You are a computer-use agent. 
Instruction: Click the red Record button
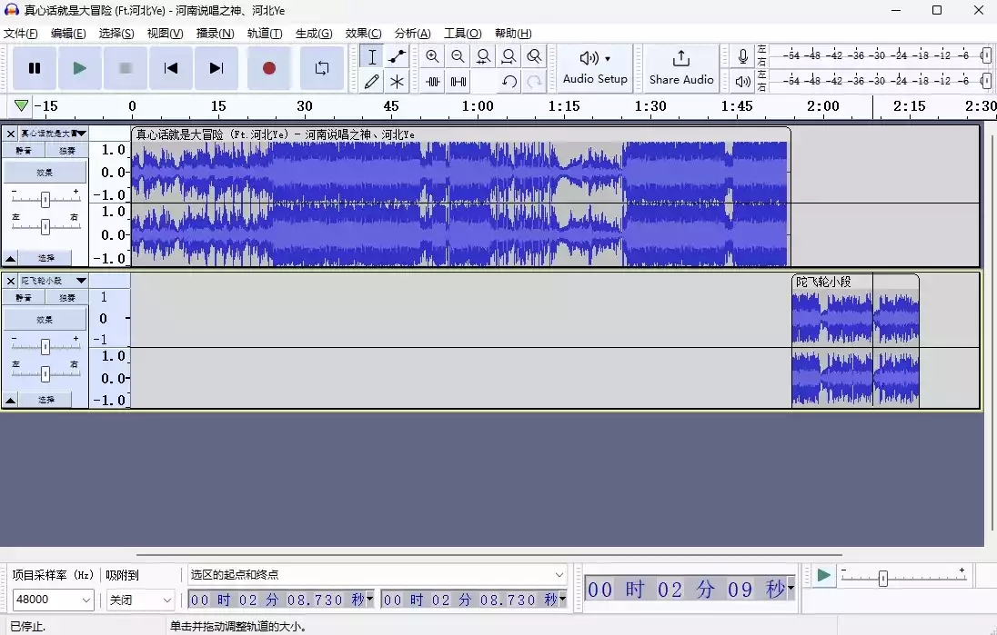pos(268,68)
